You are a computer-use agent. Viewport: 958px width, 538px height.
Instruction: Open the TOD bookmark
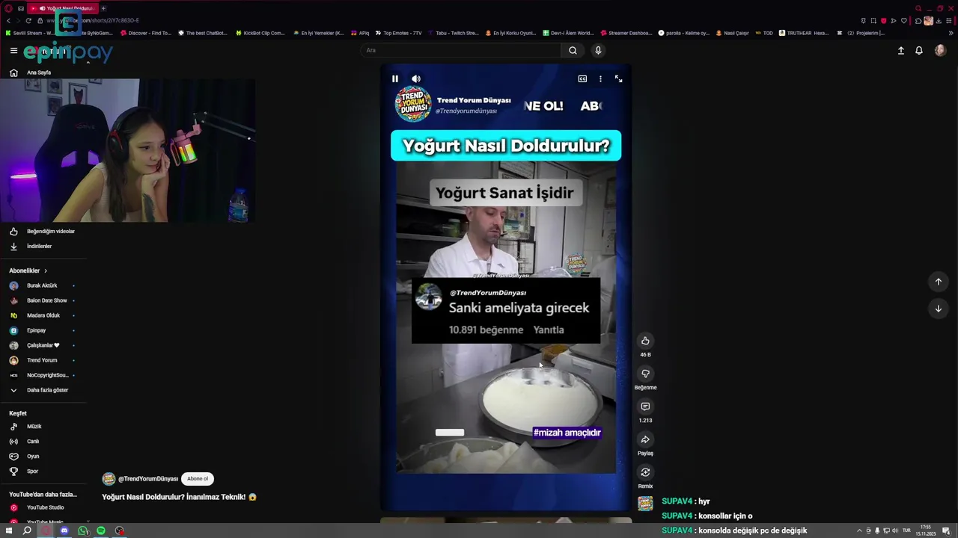tap(763, 33)
